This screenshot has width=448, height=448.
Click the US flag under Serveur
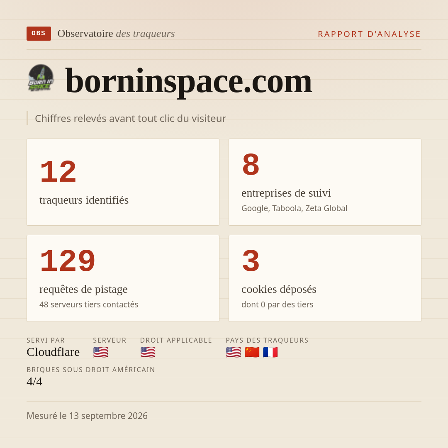(x=100, y=352)
